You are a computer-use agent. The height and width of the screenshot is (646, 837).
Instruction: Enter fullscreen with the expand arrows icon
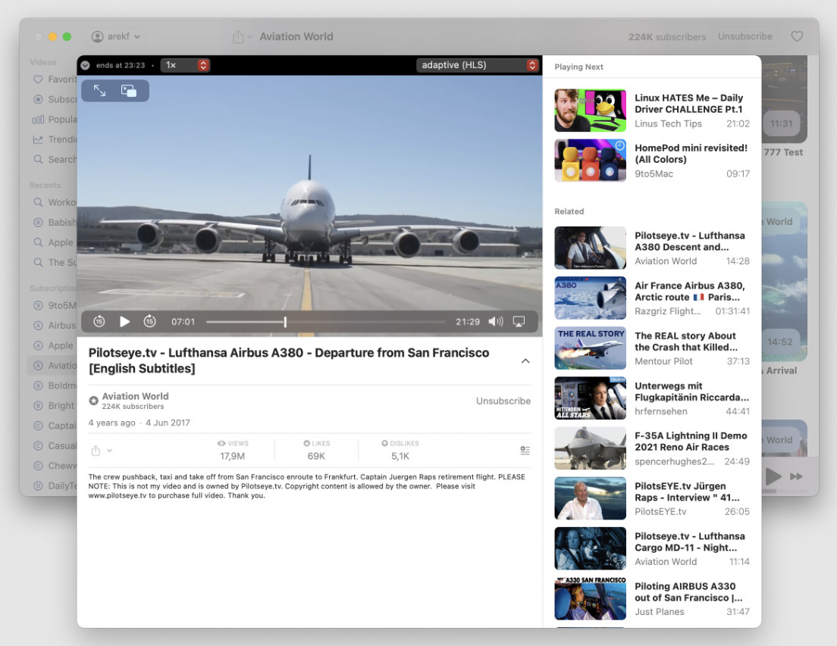pyautogui.click(x=100, y=91)
